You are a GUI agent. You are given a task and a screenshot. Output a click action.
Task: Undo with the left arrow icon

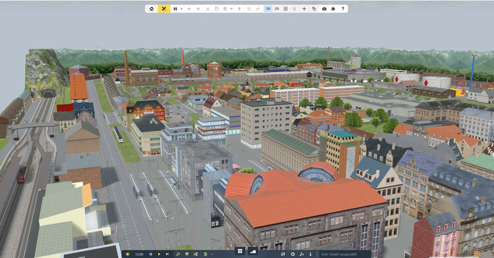pos(189,9)
